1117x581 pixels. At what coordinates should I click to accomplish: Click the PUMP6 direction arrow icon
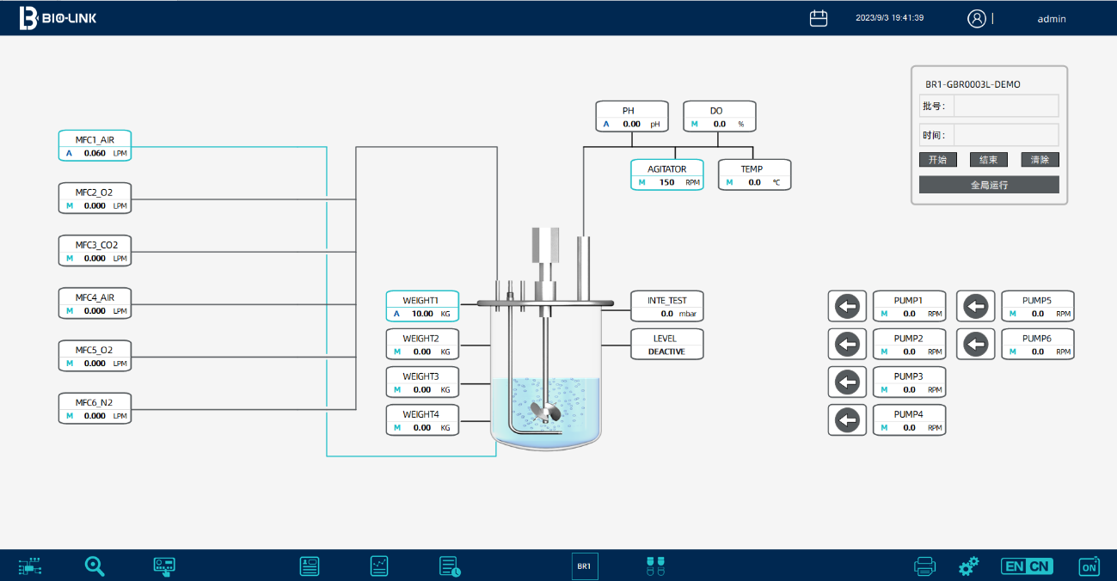[976, 344]
